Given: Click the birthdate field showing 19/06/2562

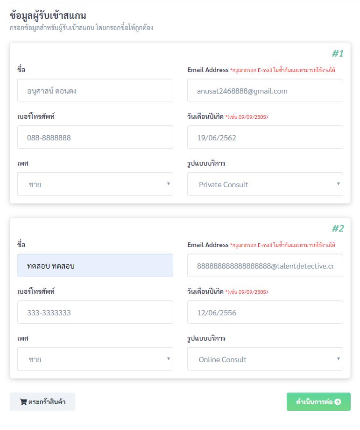Looking at the screenshot, I should 265,137.
